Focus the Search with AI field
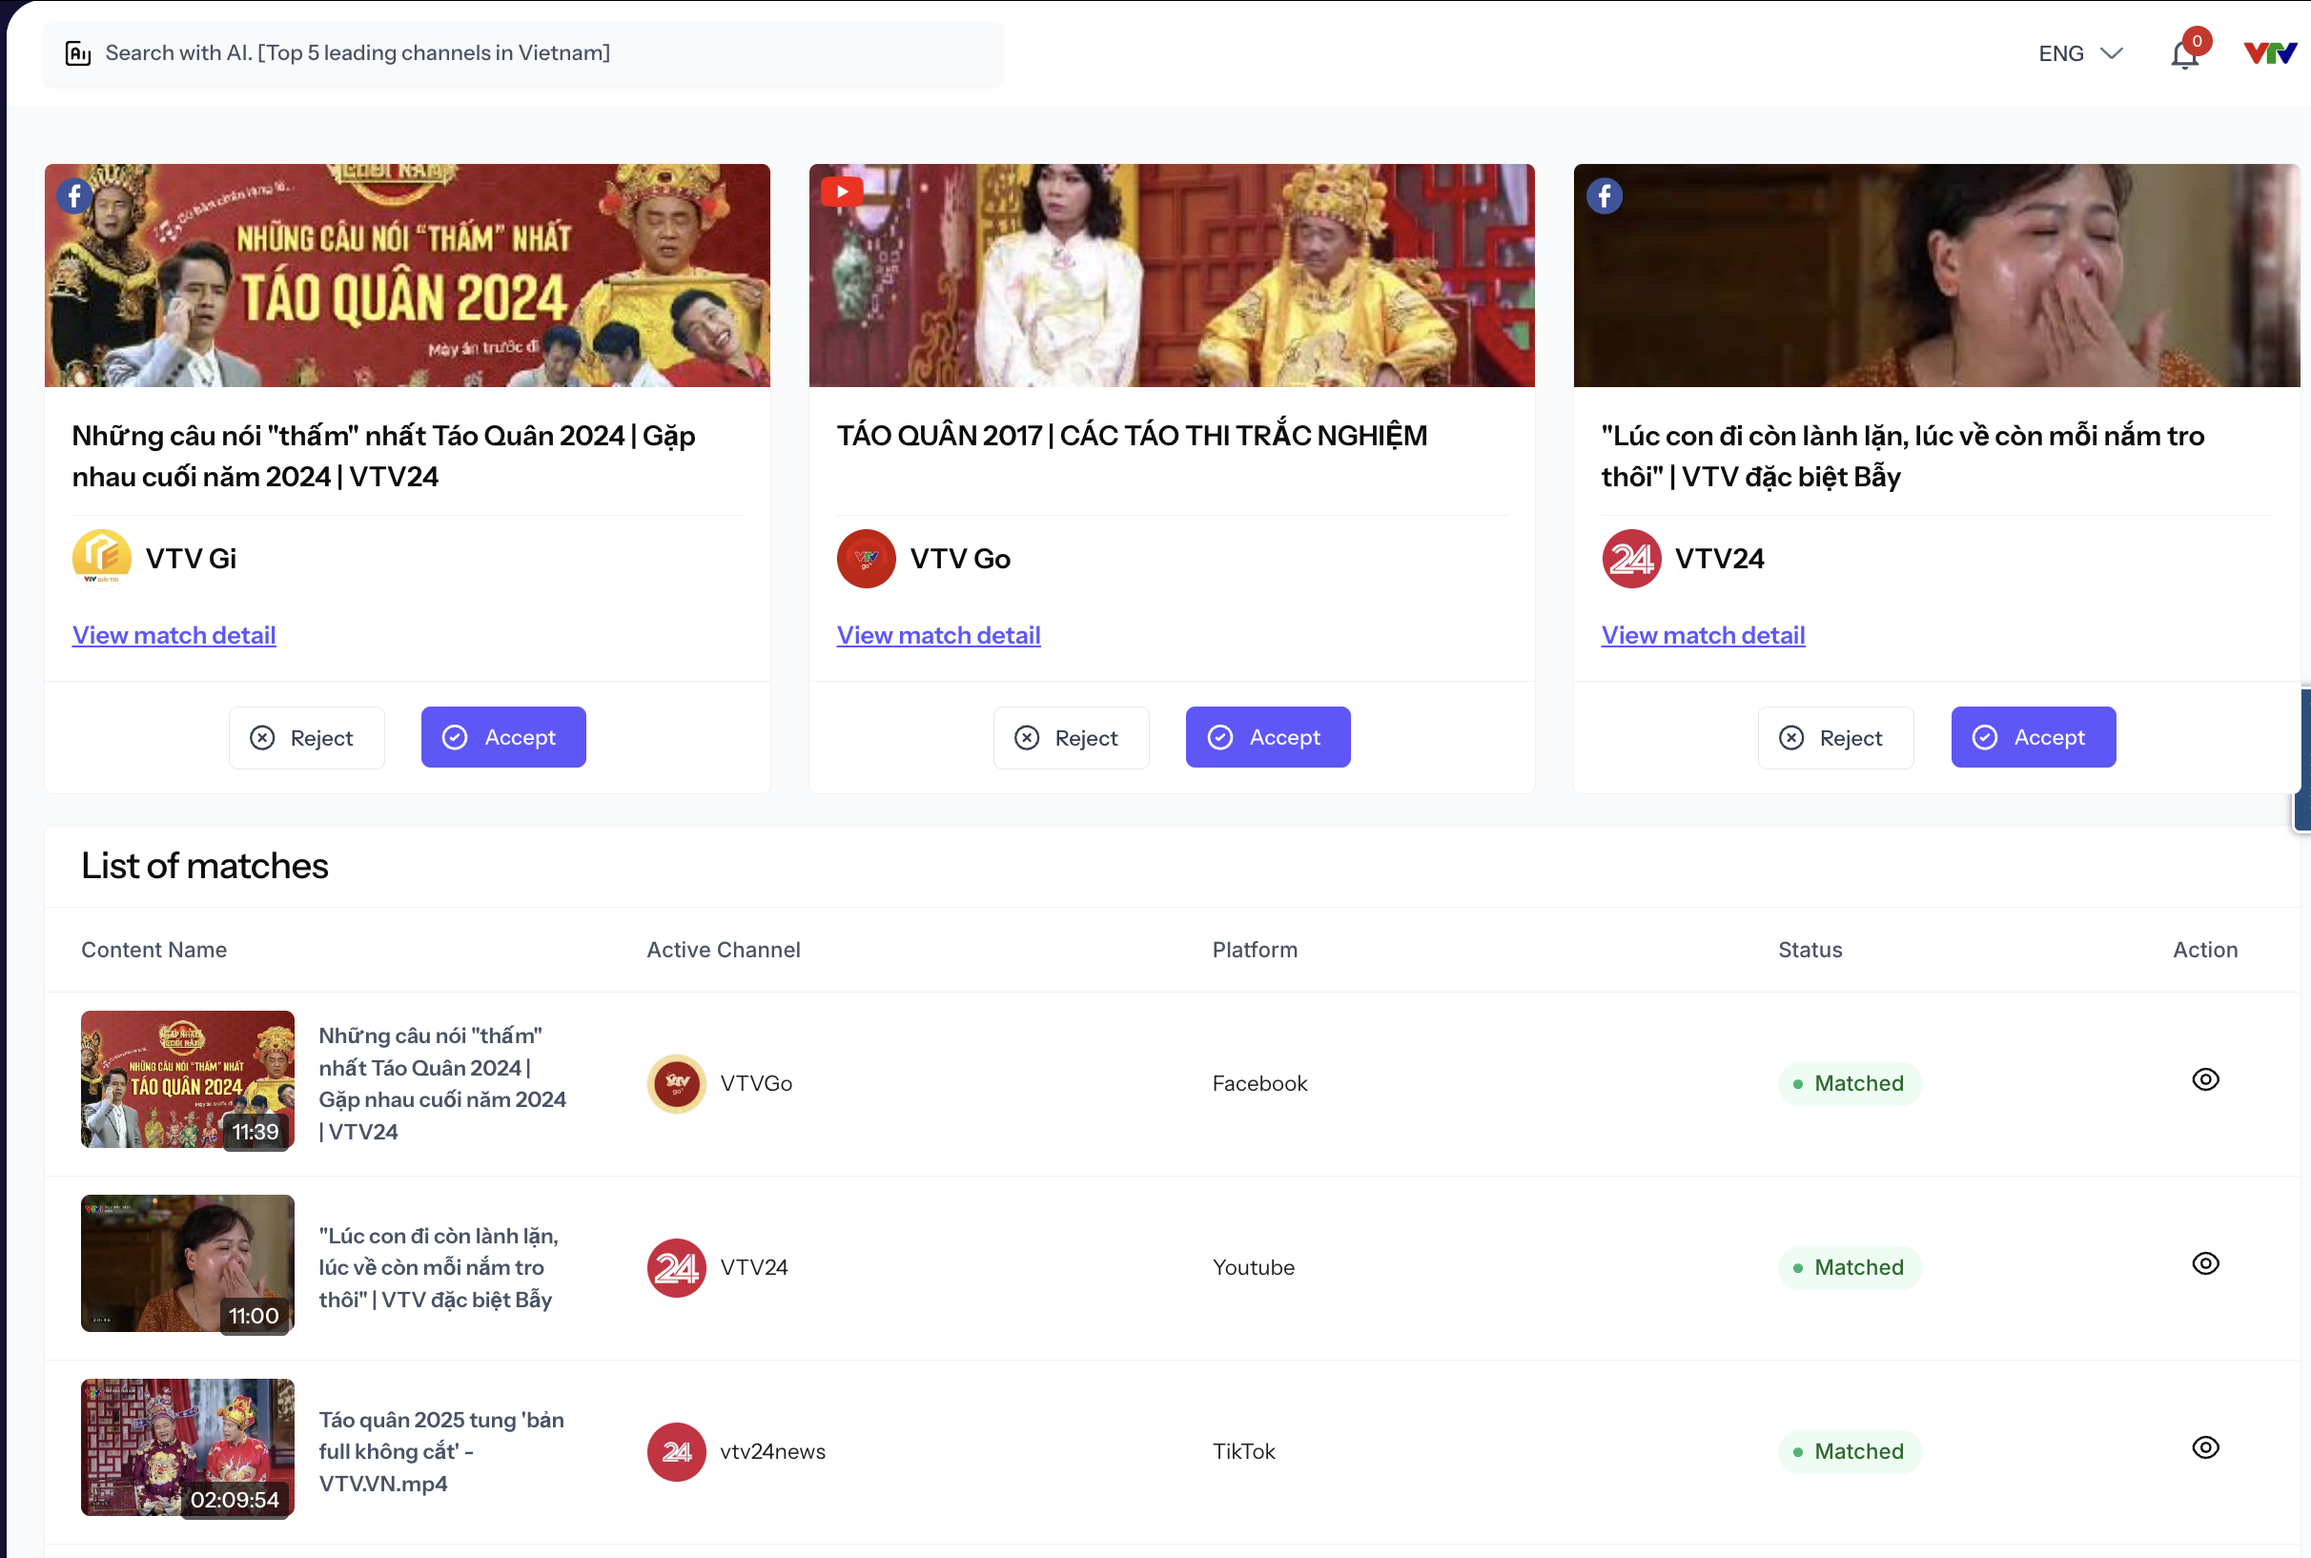2311x1558 pixels. click(x=522, y=53)
